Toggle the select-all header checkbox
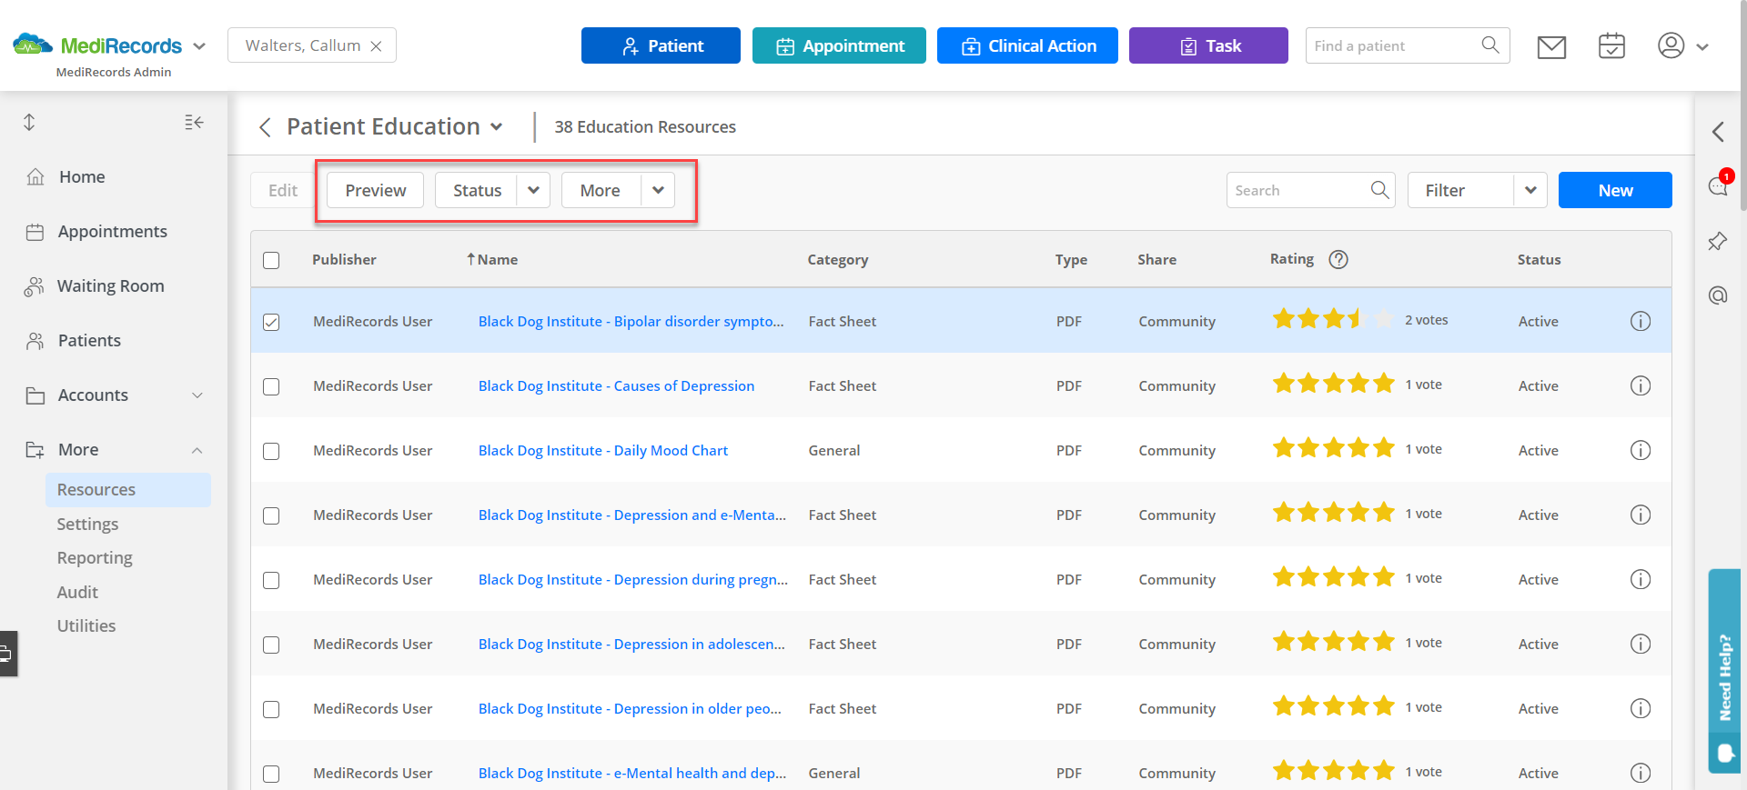Viewport: 1747px width, 790px height. [271, 260]
